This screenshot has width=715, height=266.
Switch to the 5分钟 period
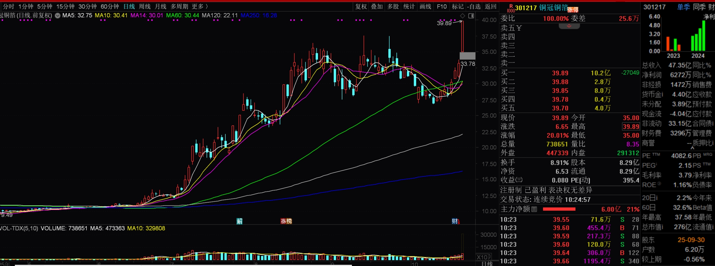tap(45, 6)
